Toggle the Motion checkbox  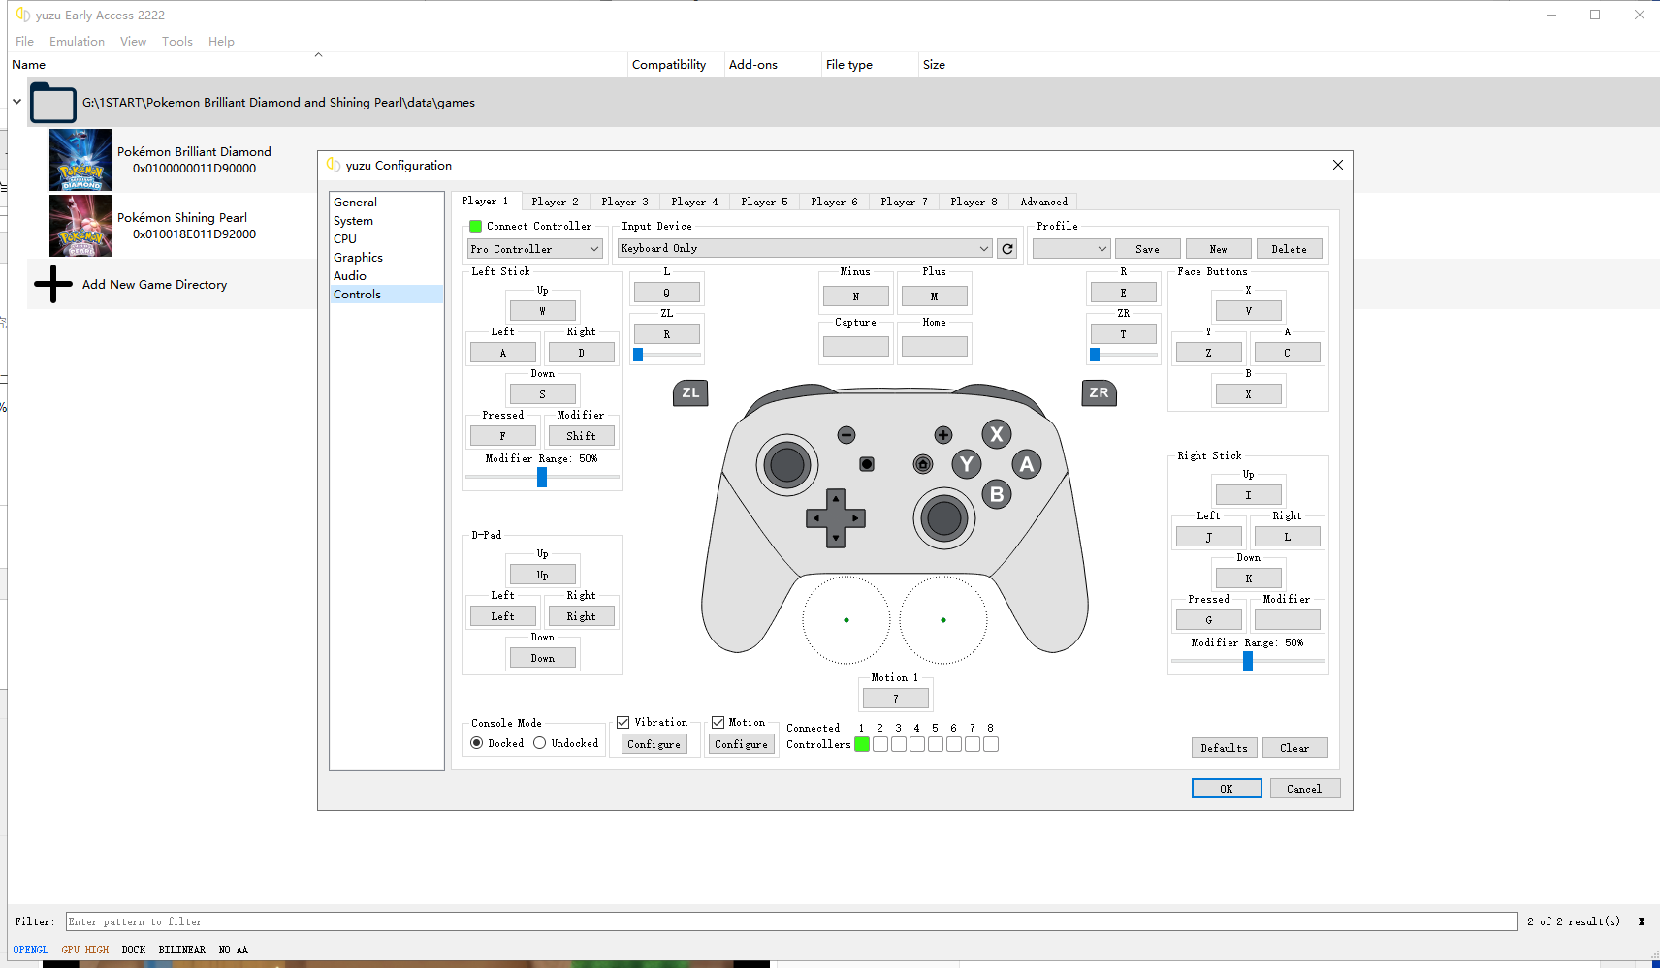(718, 723)
